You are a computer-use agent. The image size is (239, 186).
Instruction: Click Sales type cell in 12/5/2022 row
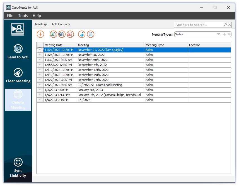[166, 65]
